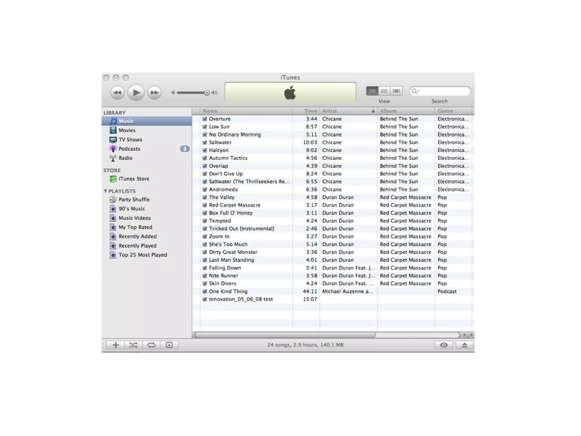Uncheck the Overture song checkbox
The height and width of the screenshot is (436, 581).
(x=205, y=119)
